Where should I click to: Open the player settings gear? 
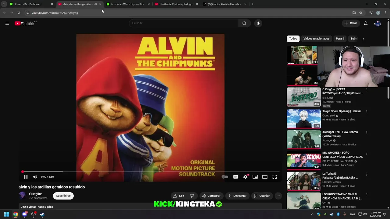245,177
